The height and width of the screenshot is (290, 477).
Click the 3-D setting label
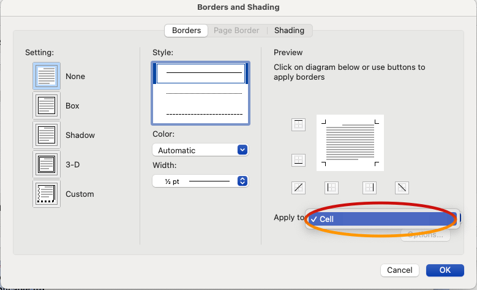(73, 164)
